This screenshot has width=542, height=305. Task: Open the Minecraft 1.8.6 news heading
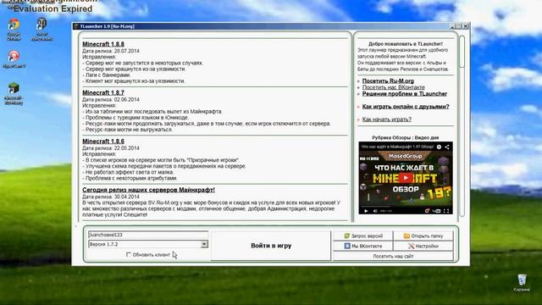coord(103,141)
